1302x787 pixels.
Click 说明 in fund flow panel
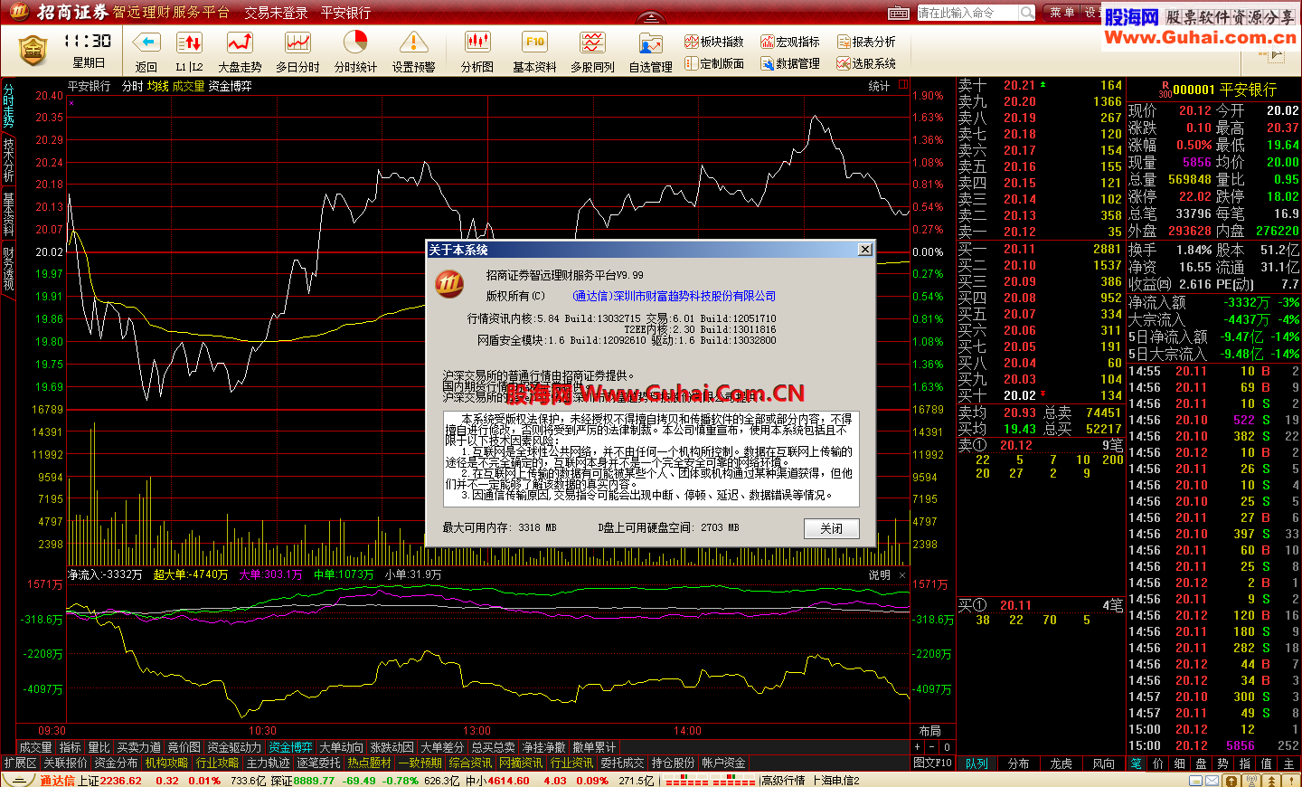pyautogui.click(x=879, y=574)
